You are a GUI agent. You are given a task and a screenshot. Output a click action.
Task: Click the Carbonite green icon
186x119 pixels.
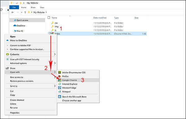[x=7, y=54]
